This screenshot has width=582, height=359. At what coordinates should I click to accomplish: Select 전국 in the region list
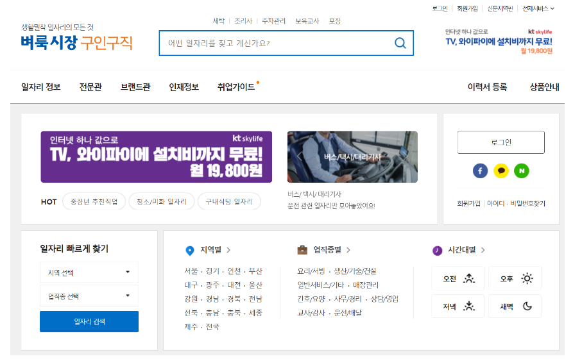pyautogui.click(x=212, y=327)
